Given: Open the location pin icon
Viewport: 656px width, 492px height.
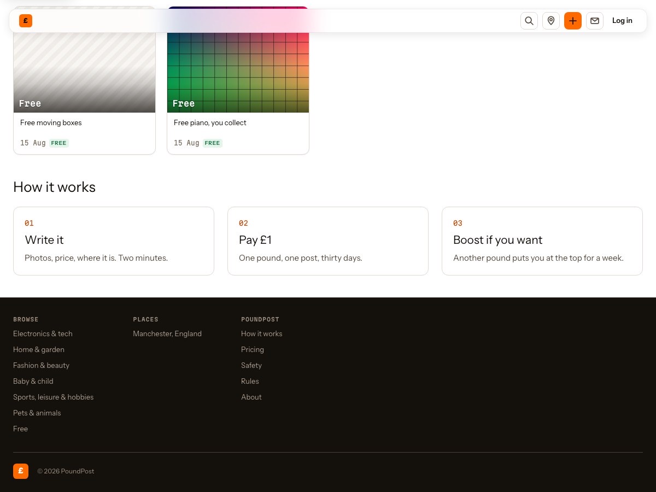Looking at the screenshot, I should point(551,21).
